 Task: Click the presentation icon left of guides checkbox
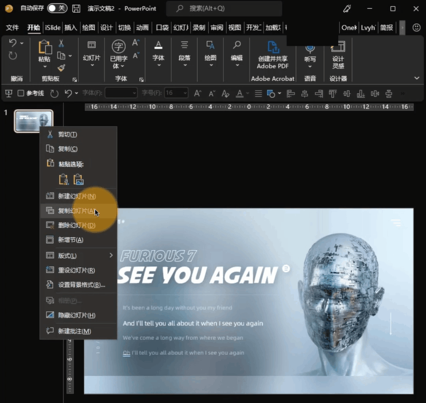click(9, 93)
